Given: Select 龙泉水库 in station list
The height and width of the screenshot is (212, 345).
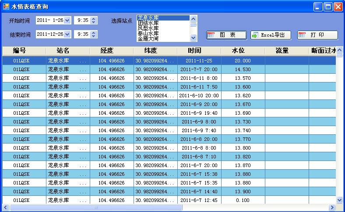Looking at the screenshot, I should 162,18.
